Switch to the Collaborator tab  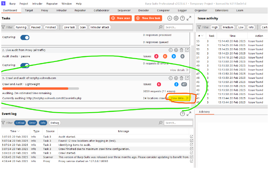tap(101, 10)
